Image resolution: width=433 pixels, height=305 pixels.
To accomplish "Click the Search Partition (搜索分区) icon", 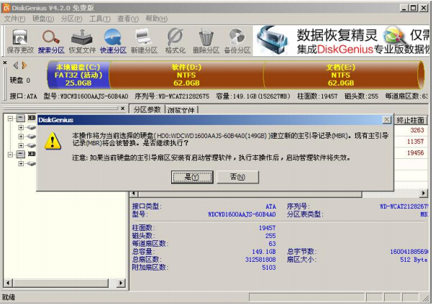I will (x=51, y=42).
